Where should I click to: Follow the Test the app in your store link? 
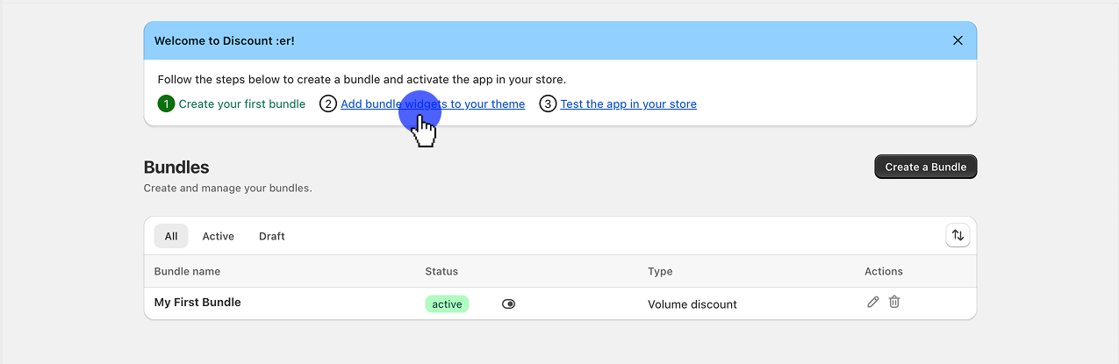(628, 103)
